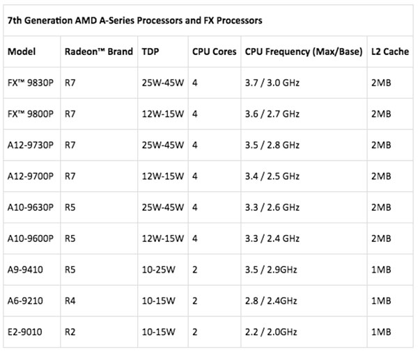The image size is (418, 356).
Task: Select the FX 9830P model cell
Action: [31, 83]
